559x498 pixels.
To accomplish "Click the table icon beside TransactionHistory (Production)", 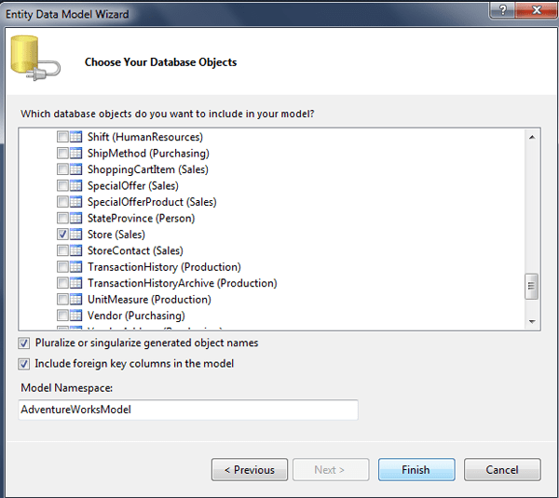I will coord(75,267).
